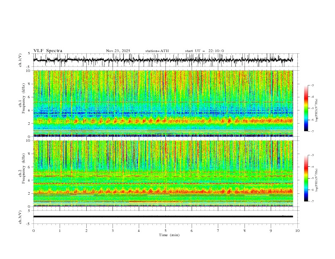Click the ch.3(V) flat waveform trace
Image resolution: width=335 pixels, height=259 pixels.
pyautogui.click(x=163, y=217)
